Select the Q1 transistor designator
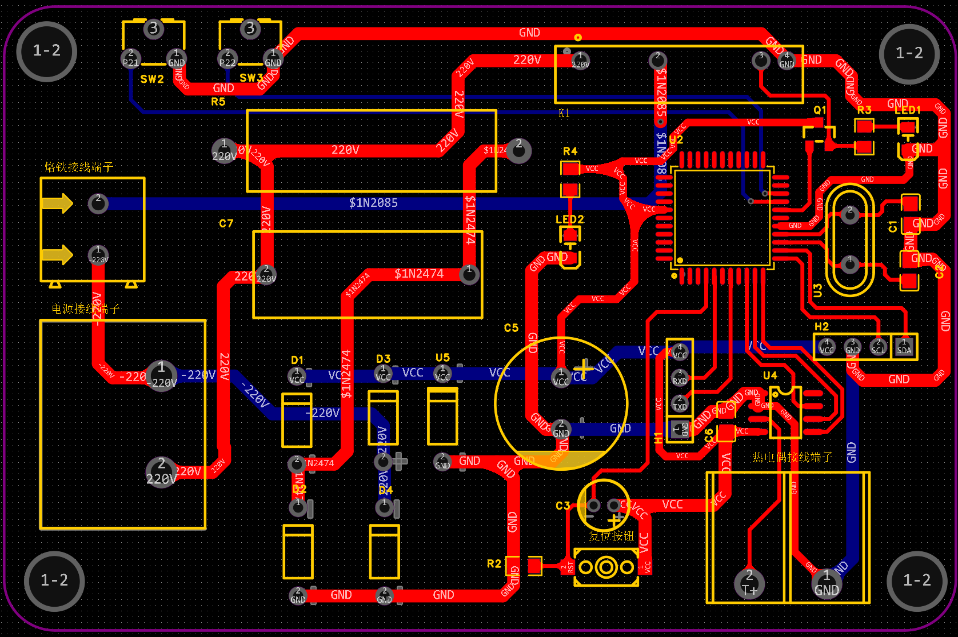This screenshot has width=958, height=637. pos(820,110)
